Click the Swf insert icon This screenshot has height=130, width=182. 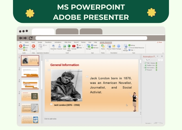coord(77,45)
